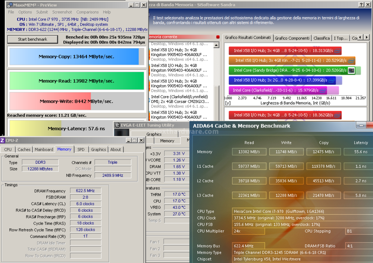Click the red indicator beside 'memoria corrente'
The image size is (373, 263).
[x=218, y=37]
